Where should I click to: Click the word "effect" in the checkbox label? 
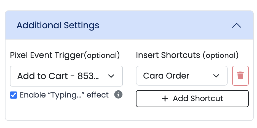point(97,95)
